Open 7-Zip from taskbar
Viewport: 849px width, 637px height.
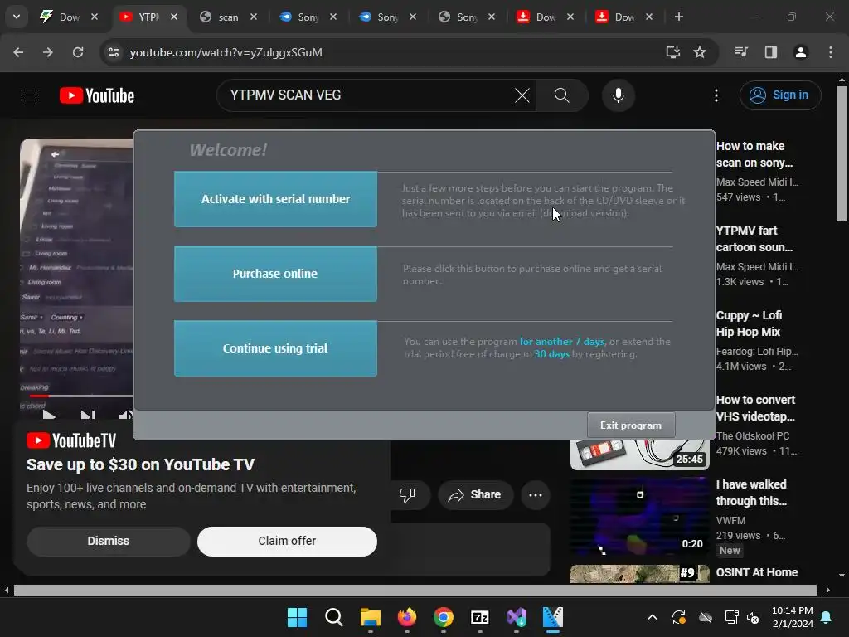point(480,617)
